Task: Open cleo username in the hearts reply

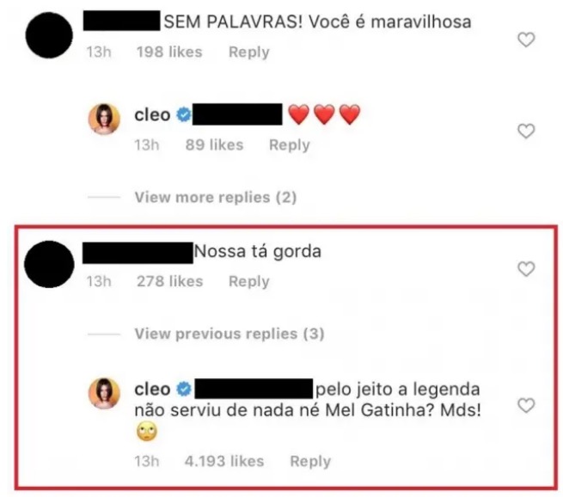Action: [152, 115]
